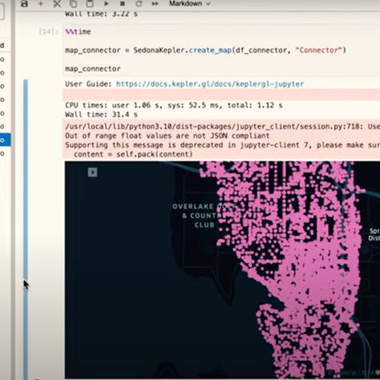Open the Markdown cell type dropdown
The width and height of the screenshot is (380, 380).
pyautogui.click(x=189, y=4)
